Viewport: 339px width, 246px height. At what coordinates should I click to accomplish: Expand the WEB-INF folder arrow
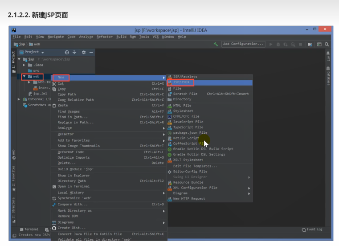point(29,82)
